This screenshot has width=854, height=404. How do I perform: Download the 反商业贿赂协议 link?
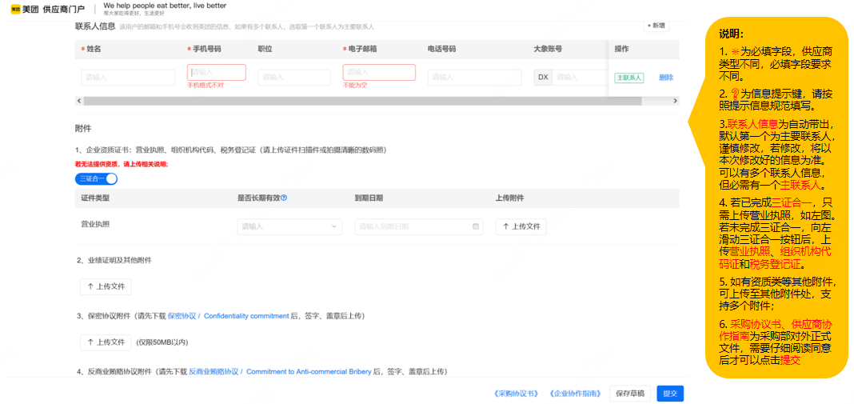281,372
